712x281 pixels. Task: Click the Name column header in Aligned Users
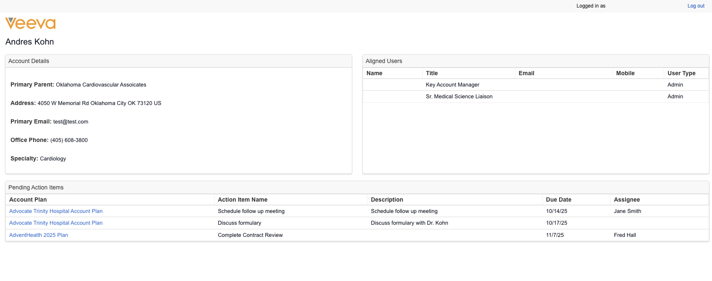[374, 73]
